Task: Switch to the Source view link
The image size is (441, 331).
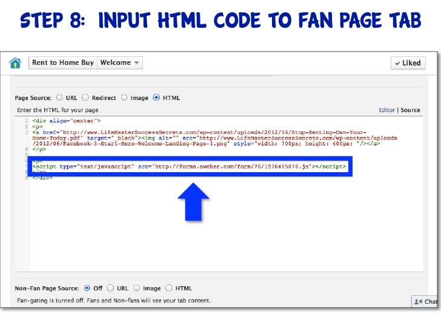Action: (410, 110)
